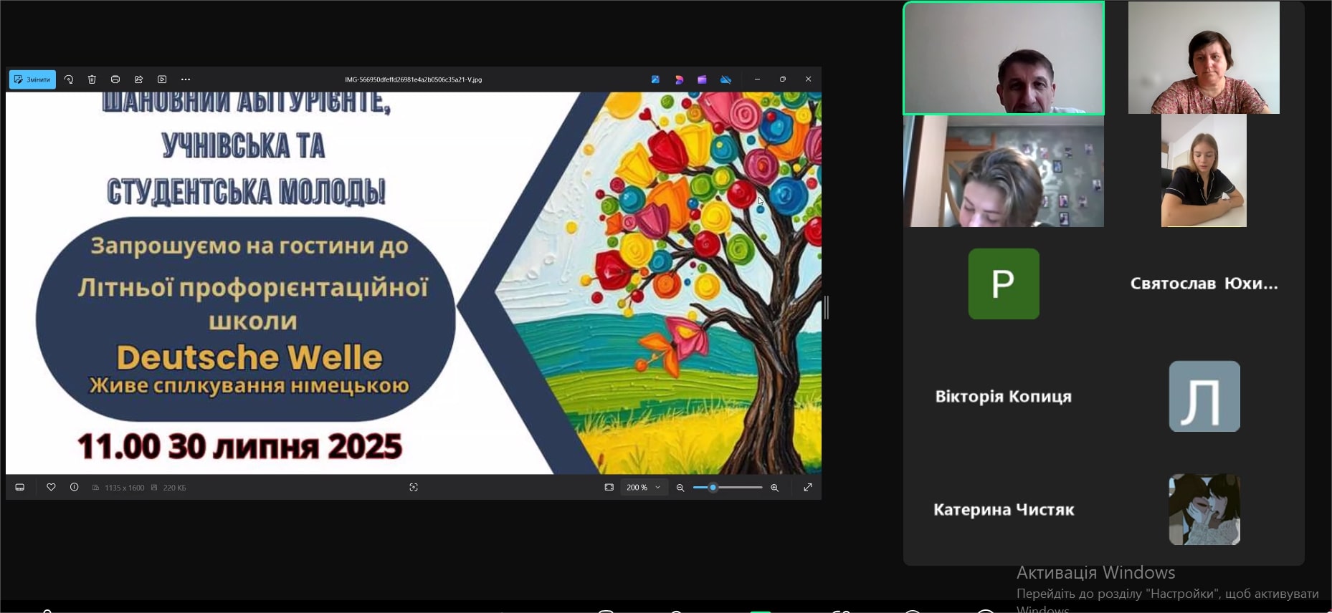The height and width of the screenshot is (613, 1332).
Task: Fit image to window with fit icon
Action: point(609,487)
